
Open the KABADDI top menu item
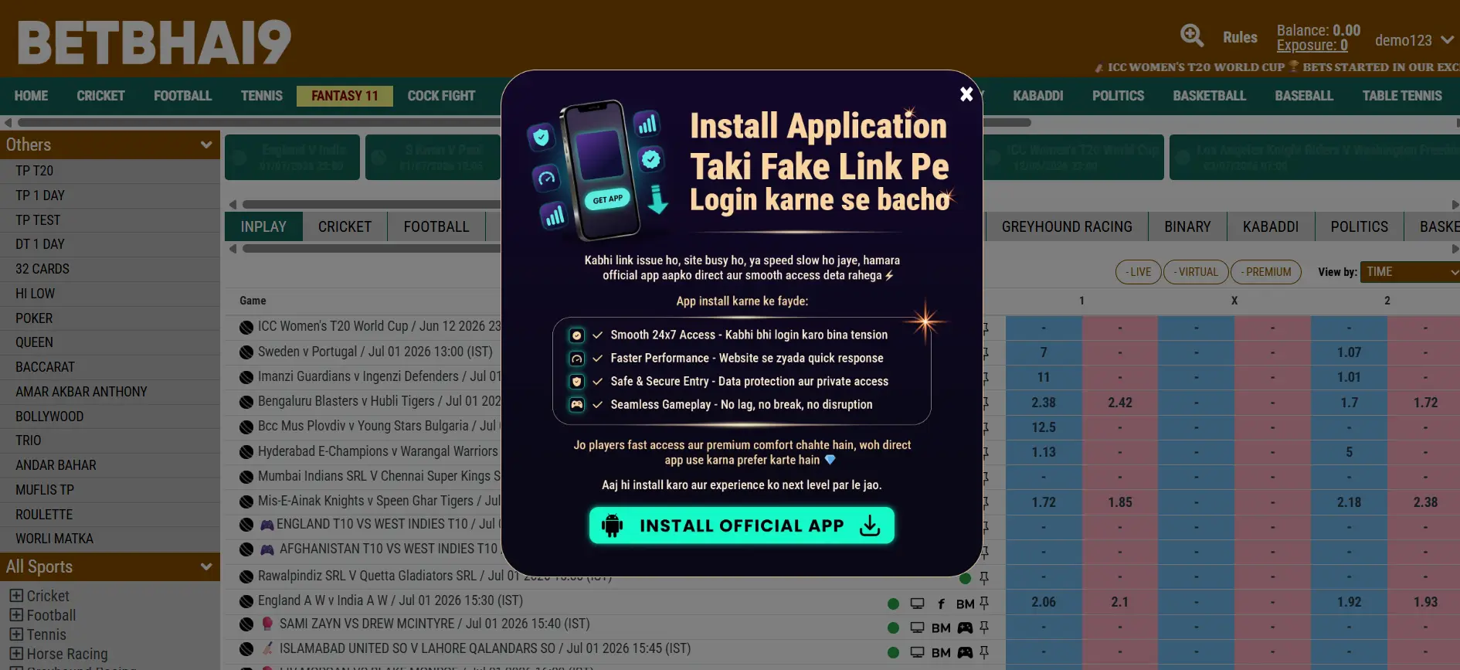[1037, 96]
